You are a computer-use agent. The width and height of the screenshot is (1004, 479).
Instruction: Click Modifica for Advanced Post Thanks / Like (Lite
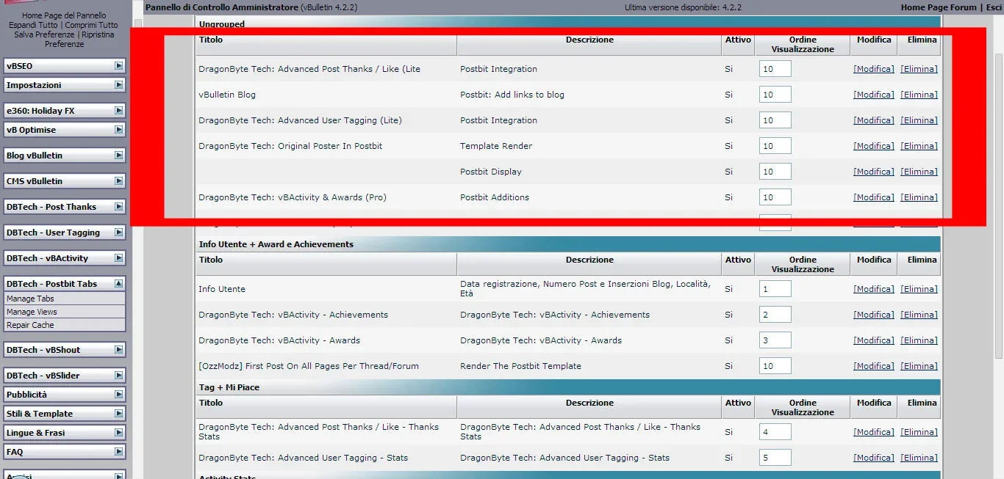[x=874, y=69]
